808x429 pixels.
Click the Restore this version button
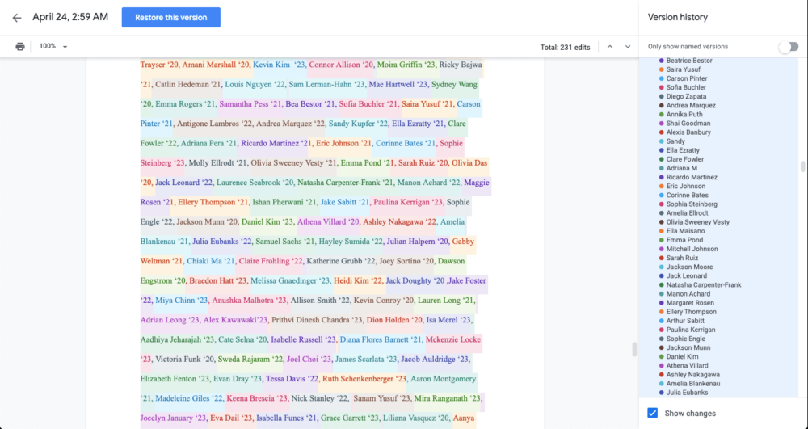click(x=170, y=18)
